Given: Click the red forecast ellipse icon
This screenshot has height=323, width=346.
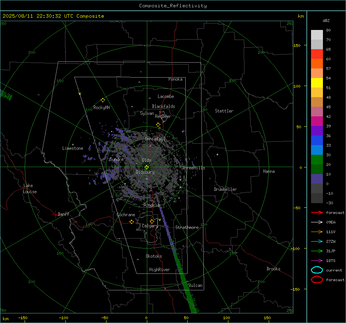Looking at the screenshot, I should (x=317, y=280).
